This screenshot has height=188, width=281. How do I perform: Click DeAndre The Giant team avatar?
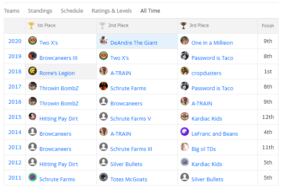[x=103, y=41]
